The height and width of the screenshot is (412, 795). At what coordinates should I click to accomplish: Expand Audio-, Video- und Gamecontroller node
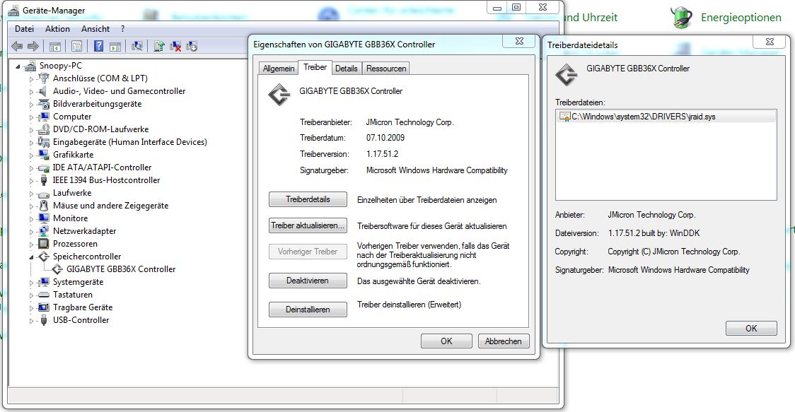[31, 92]
